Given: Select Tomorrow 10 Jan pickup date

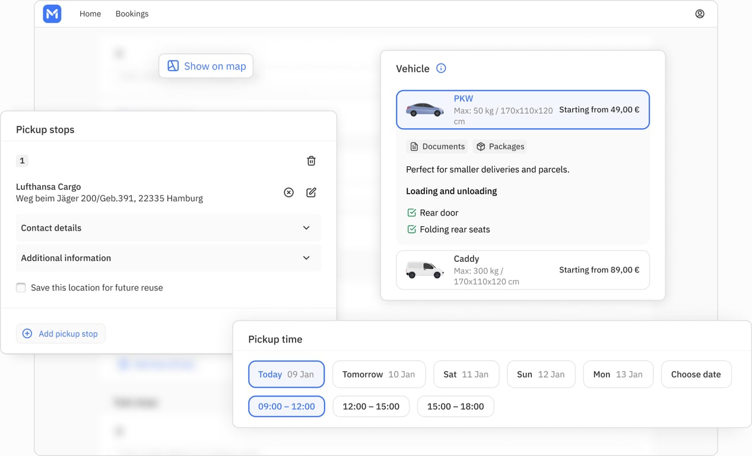Looking at the screenshot, I should coord(379,375).
